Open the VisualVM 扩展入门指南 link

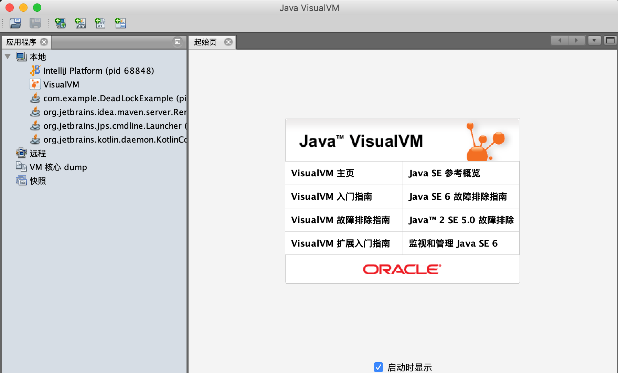click(x=340, y=244)
